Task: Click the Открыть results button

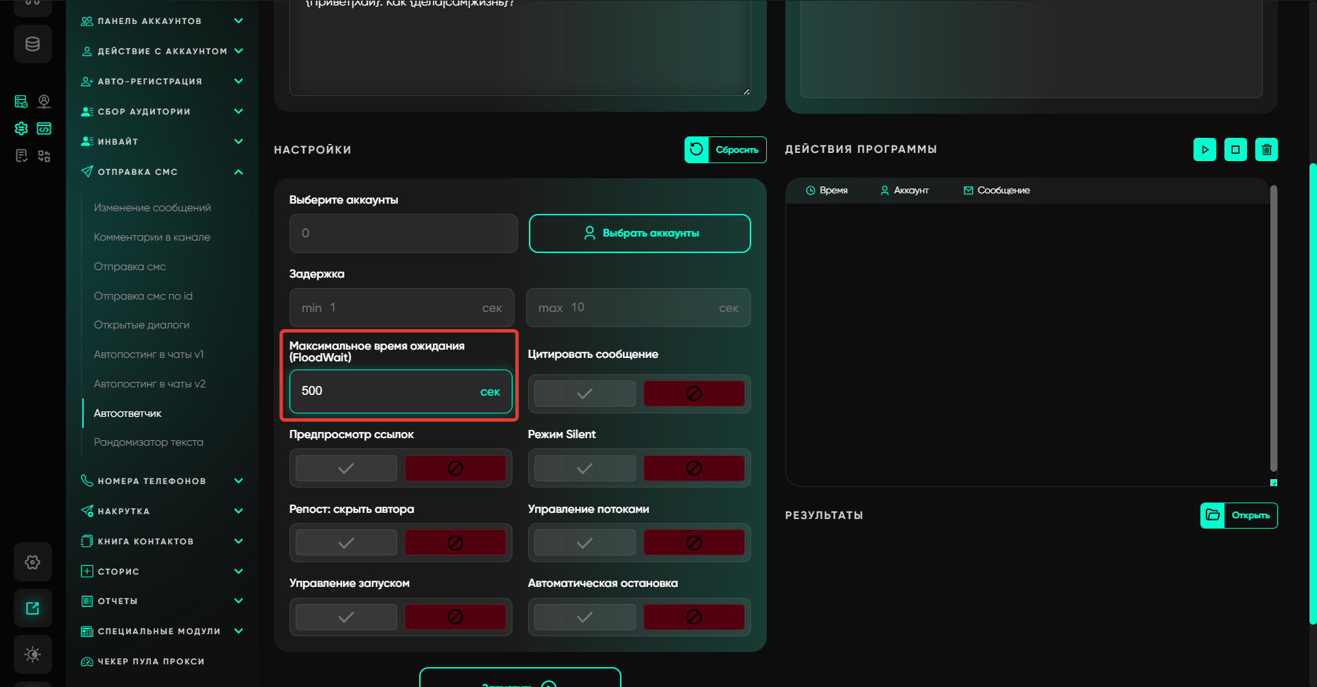Action: tap(1239, 516)
